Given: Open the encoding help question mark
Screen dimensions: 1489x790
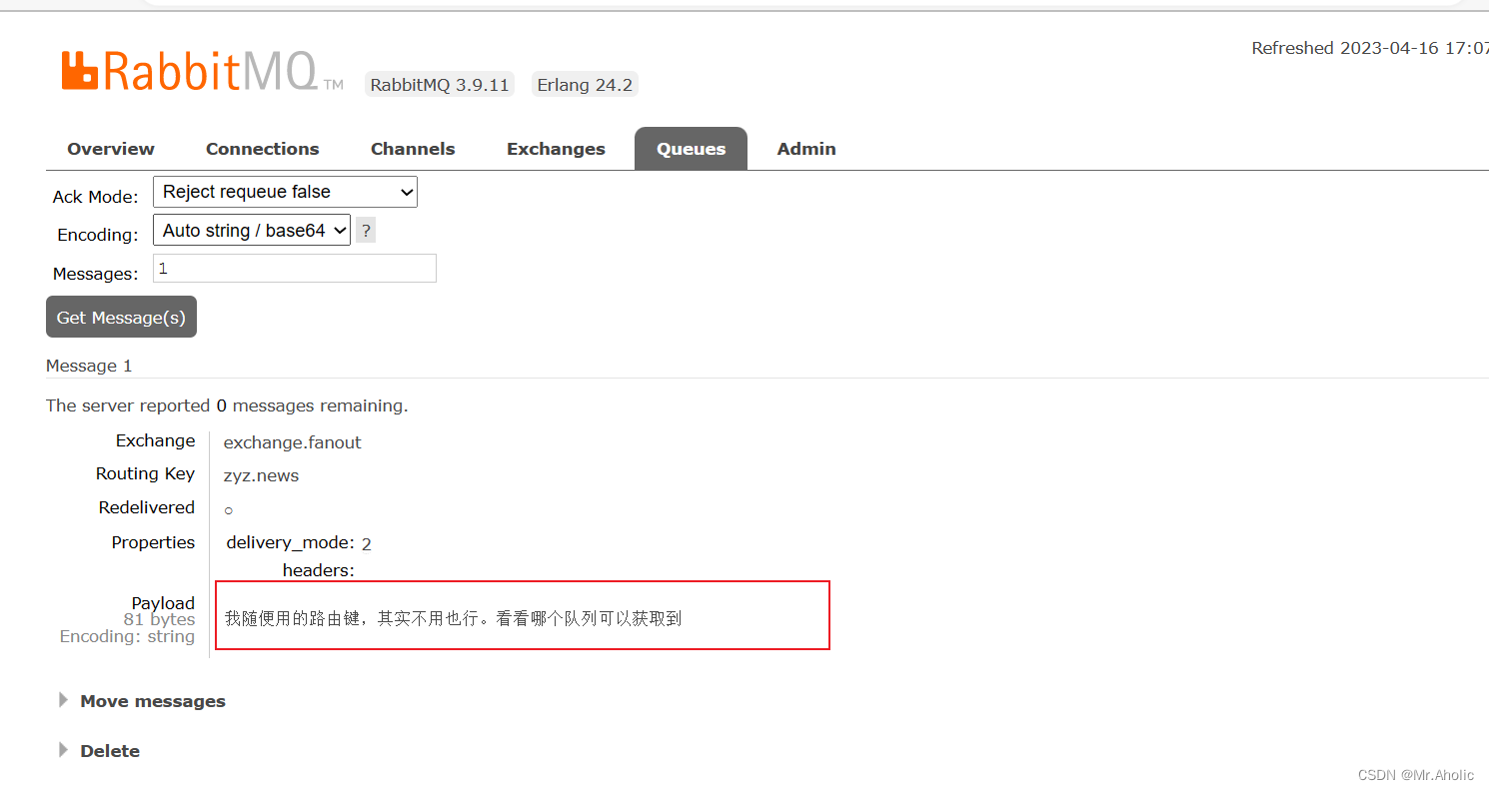Looking at the screenshot, I should tap(367, 231).
